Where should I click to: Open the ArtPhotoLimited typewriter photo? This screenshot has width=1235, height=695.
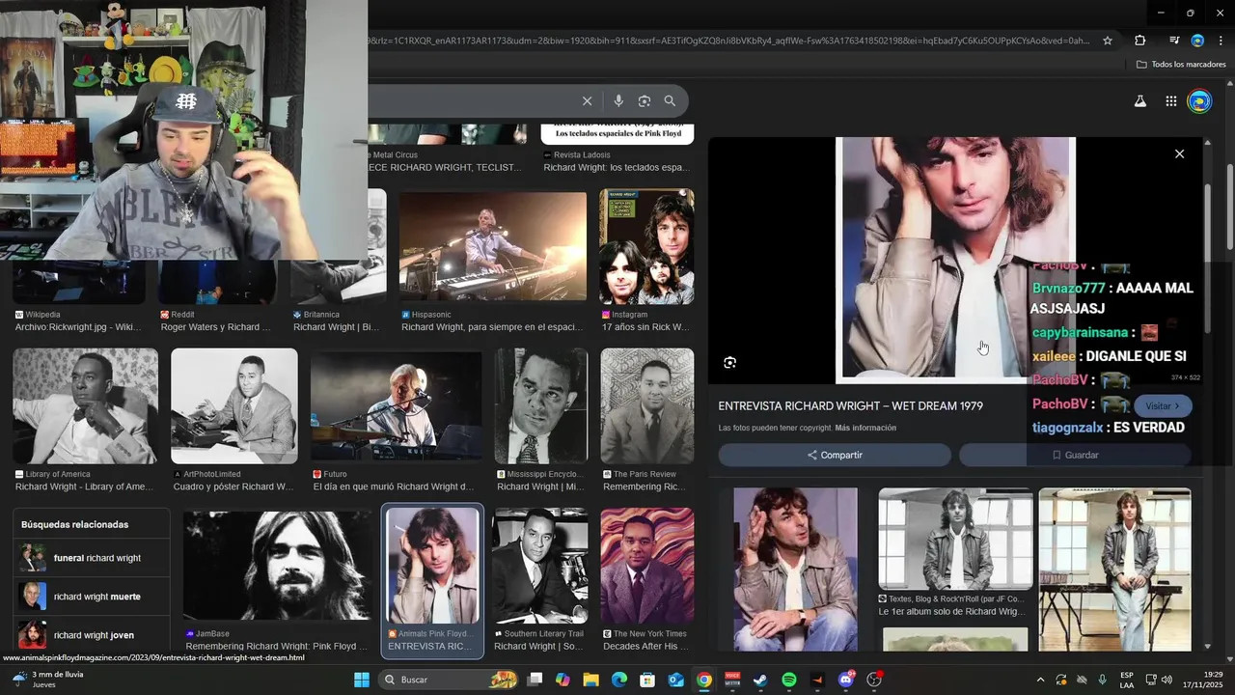click(234, 406)
